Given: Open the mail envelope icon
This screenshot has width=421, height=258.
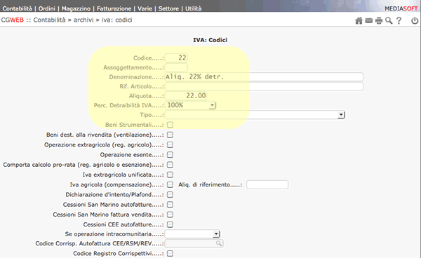Looking at the screenshot, I should [369, 20].
